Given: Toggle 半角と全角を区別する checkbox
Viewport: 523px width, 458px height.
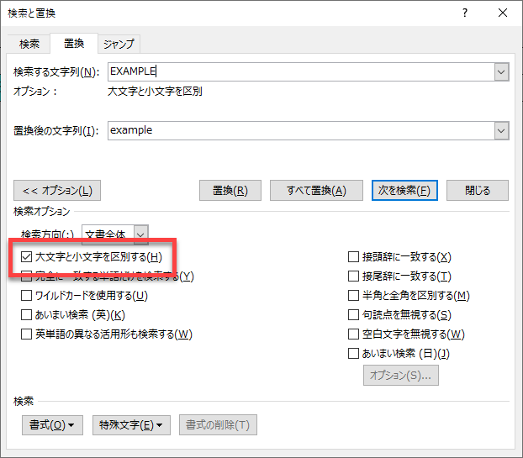Looking at the screenshot, I should 354,295.
